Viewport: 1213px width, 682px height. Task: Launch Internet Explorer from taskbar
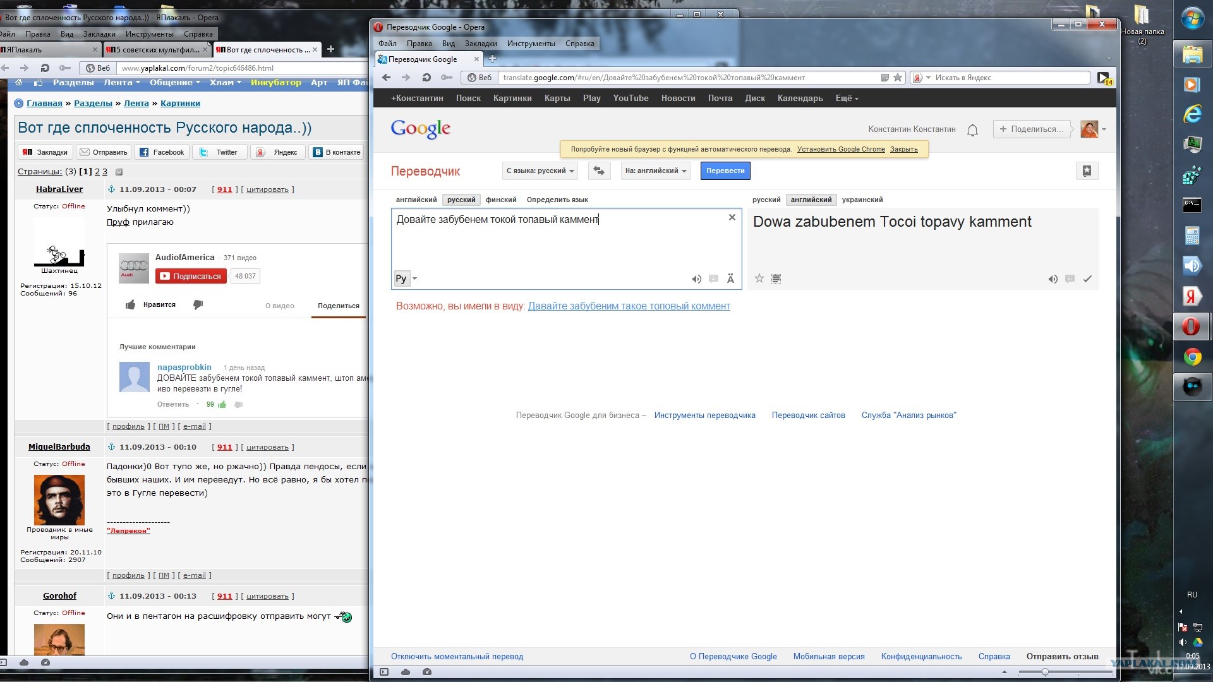1192,114
